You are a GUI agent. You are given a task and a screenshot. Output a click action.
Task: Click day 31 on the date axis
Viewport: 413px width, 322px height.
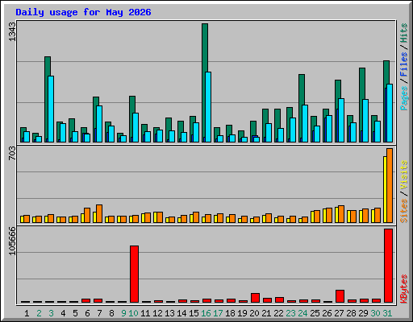[x=387, y=313]
